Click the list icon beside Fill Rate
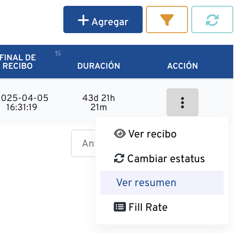Image resolution: width=245 pixels, height=233 pixels. click(120, 207)
